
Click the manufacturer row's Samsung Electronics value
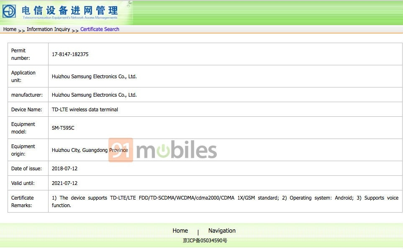pyautogui.click(x=94, y=95)
